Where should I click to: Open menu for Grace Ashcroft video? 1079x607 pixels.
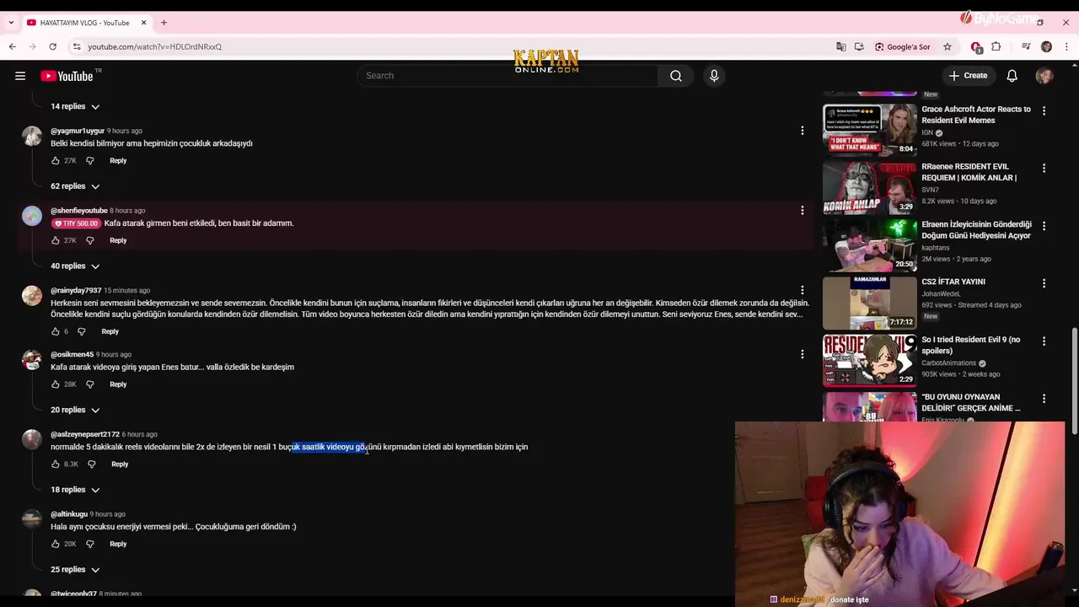(1044, 110)
